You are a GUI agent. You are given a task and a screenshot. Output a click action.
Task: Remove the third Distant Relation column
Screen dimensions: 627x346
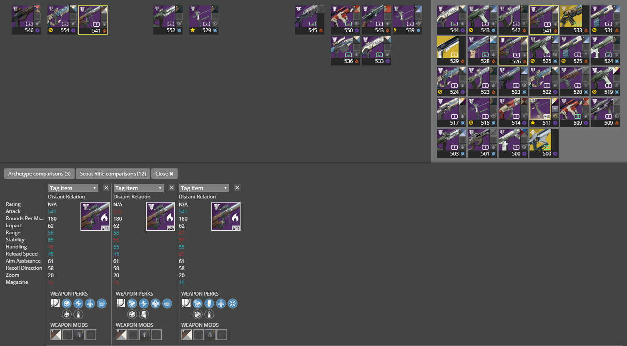pyautogui.click(x=237, y=188)
